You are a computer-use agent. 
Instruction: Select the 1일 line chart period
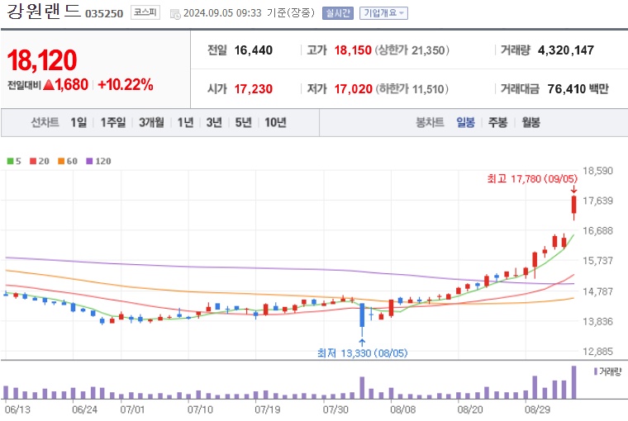[x=78, y=122]
